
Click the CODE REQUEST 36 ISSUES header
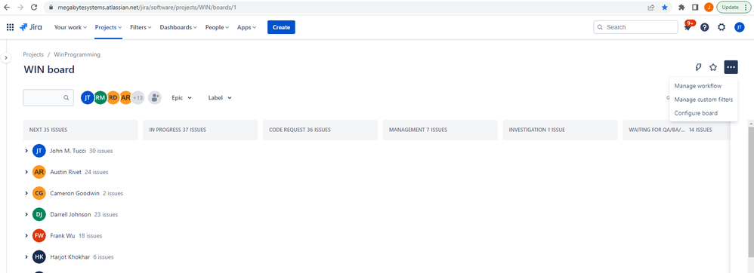320,130
